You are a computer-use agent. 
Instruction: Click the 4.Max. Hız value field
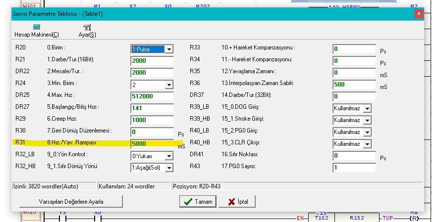(x=152, y=96)
